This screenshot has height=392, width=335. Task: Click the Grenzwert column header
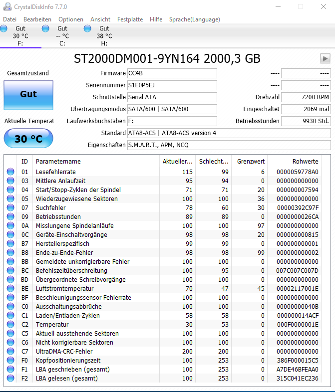(250, 162)
